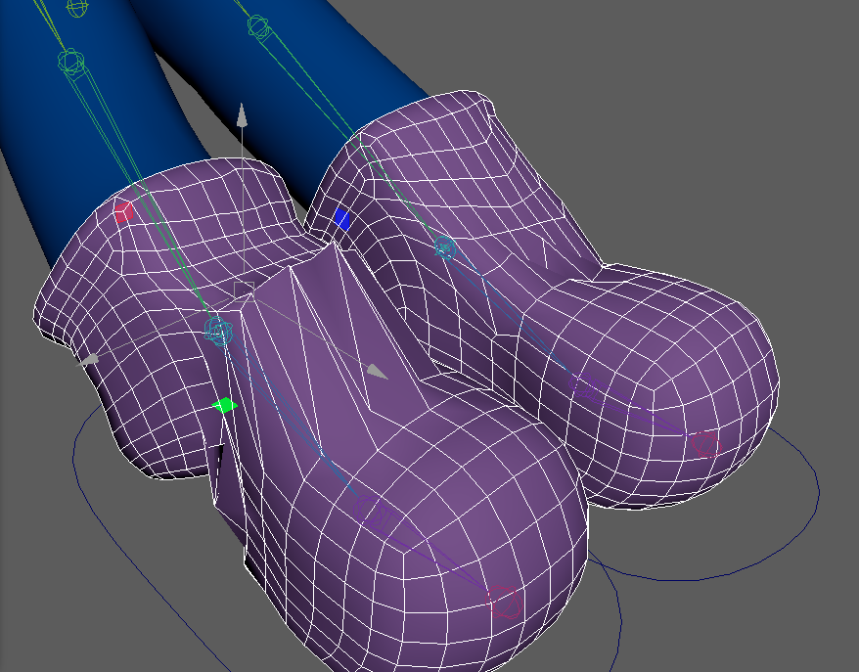Click the right-pointing move gizmo arrowhead
The height and width of the screenshot is (672, 859).
[x=377, y=372]
